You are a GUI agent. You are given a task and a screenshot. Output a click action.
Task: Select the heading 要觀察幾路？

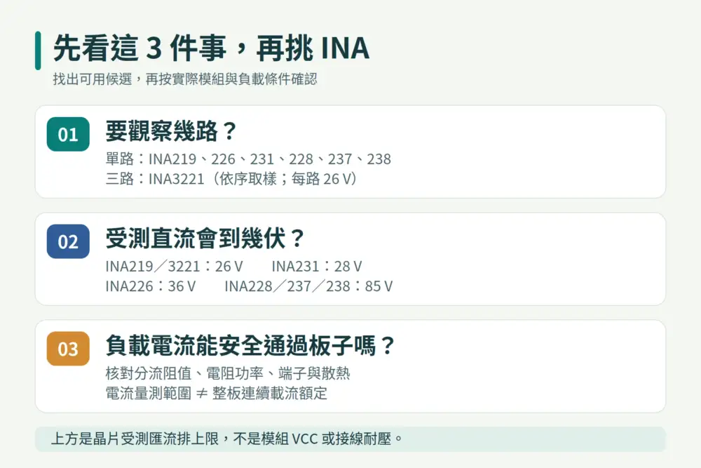tap(172, 131)
